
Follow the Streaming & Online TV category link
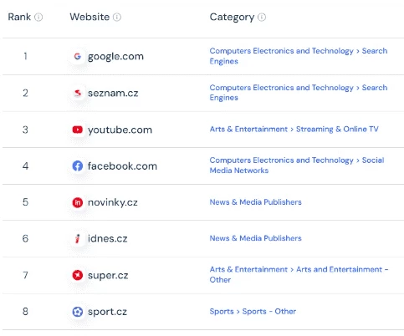[337, 130]
